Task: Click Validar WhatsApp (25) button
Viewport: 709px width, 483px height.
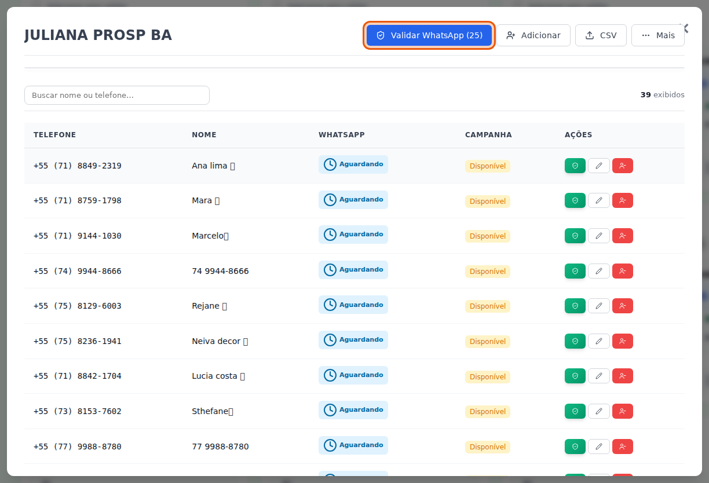Action: point(429,35)
